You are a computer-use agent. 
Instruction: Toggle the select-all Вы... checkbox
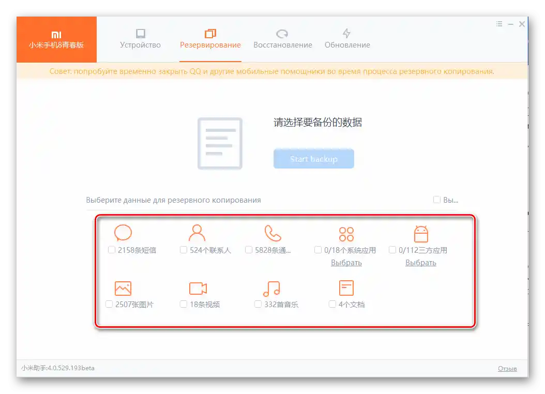click(x=437, y=200)
